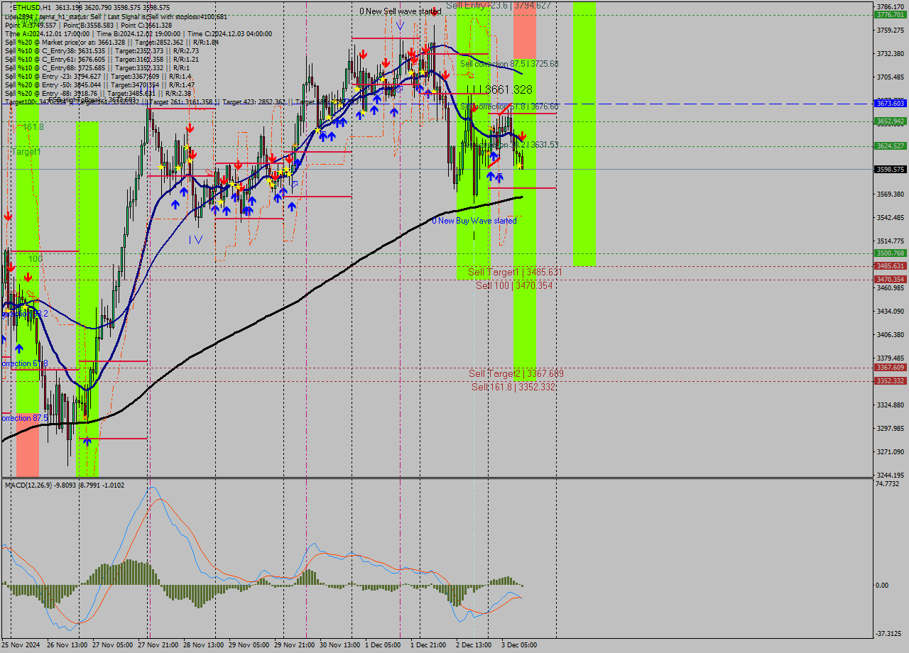
Task: Click the '27 Nov 21:00' time label
Action: click(x=158, y=645)
